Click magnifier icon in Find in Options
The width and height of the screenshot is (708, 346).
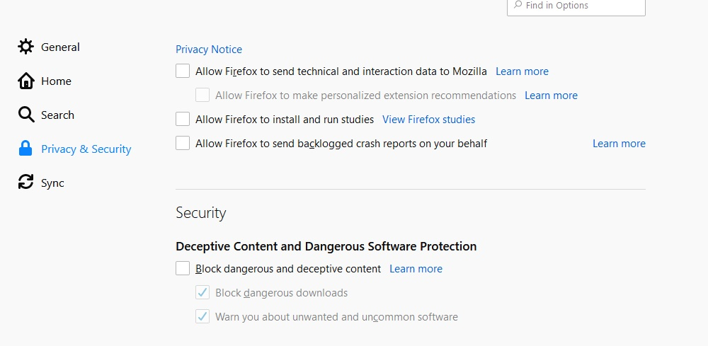tap(518, 5)
